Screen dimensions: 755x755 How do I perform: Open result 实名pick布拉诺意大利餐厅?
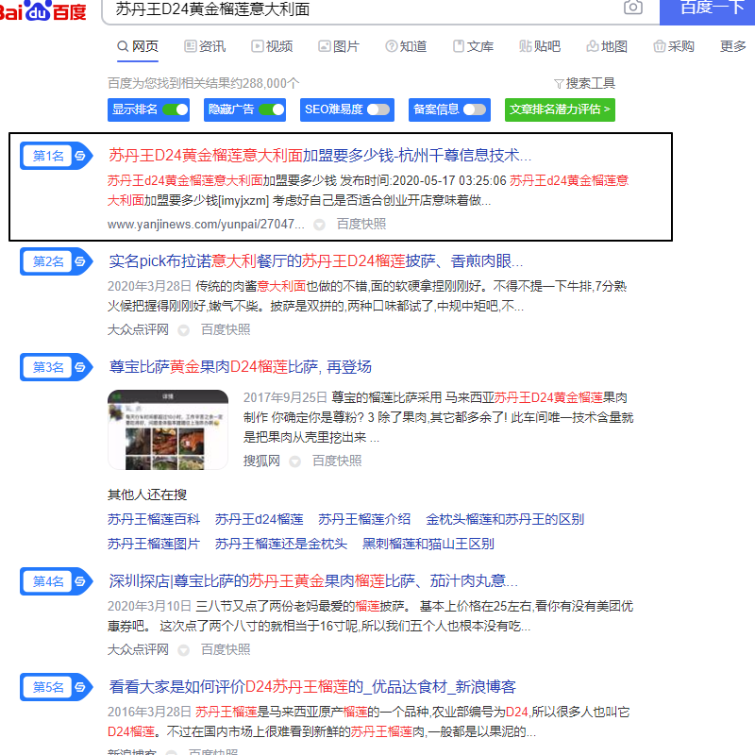click(316, 261)
